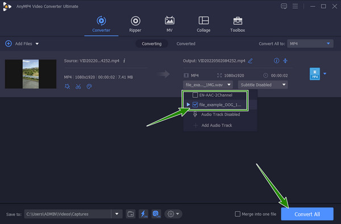Image resolution: width=341 pixels, height=224 pixels.
Task: Expand the arrow beside MP4 format icon
Action: (325, 74)
